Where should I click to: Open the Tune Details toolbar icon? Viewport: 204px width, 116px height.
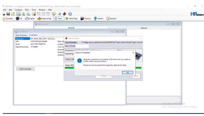tap(18, 14)
